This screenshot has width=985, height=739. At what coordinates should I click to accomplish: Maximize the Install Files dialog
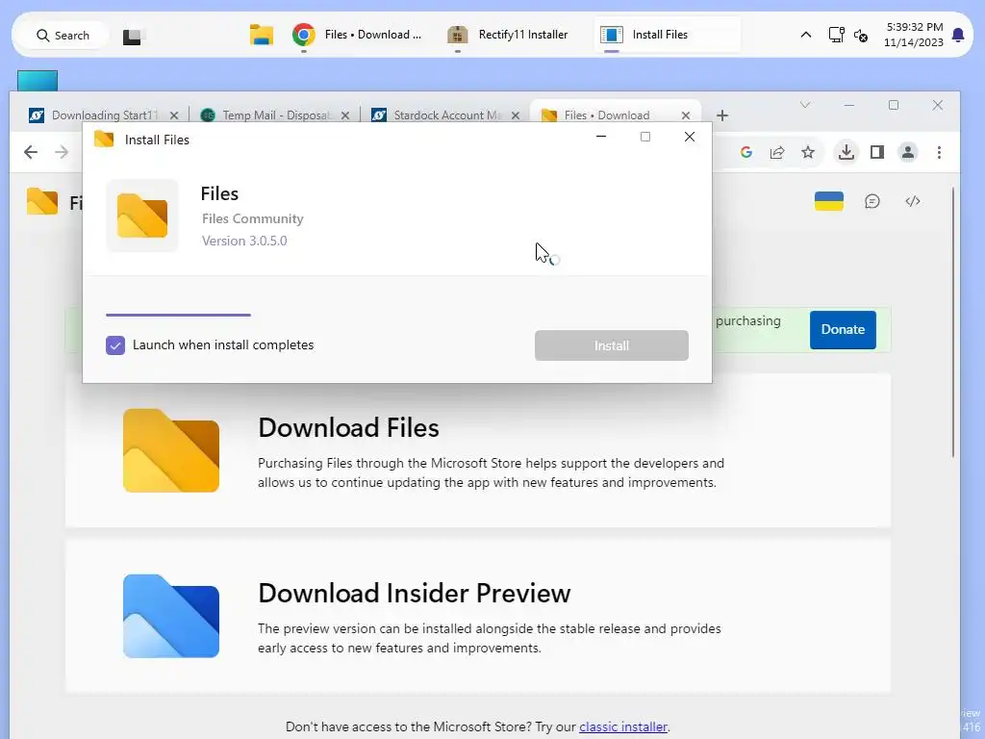pyautogui.click(x=645, y=137)
